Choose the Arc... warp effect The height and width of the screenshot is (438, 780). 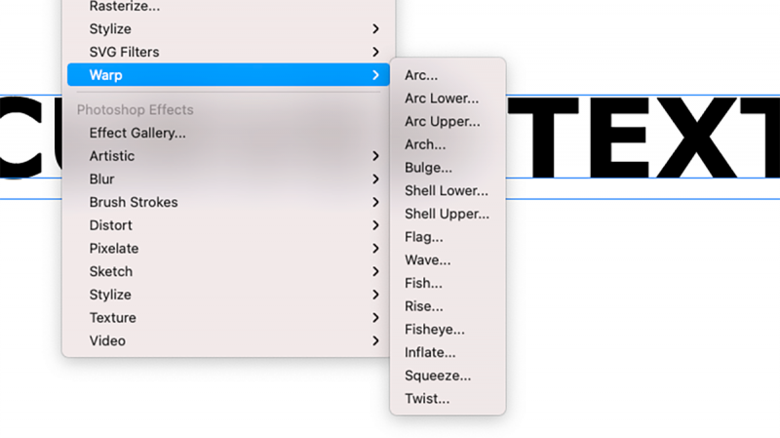448,75
